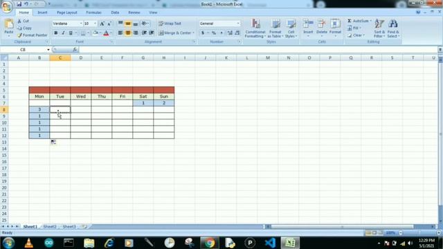Switch to the Page Layout tab
The height and width of the screenshot is (249, 443).
coord(67,12)
